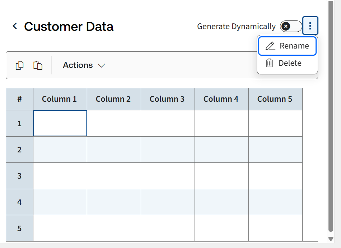Screen dimensions: 341x248
Task: Click the row number 3 cell
Action: point(19,176)
